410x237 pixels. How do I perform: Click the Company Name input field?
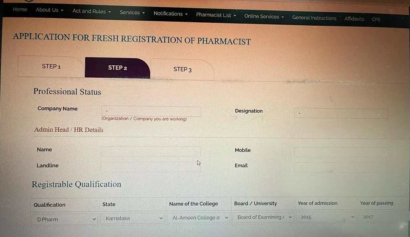(x=151, y=111)
